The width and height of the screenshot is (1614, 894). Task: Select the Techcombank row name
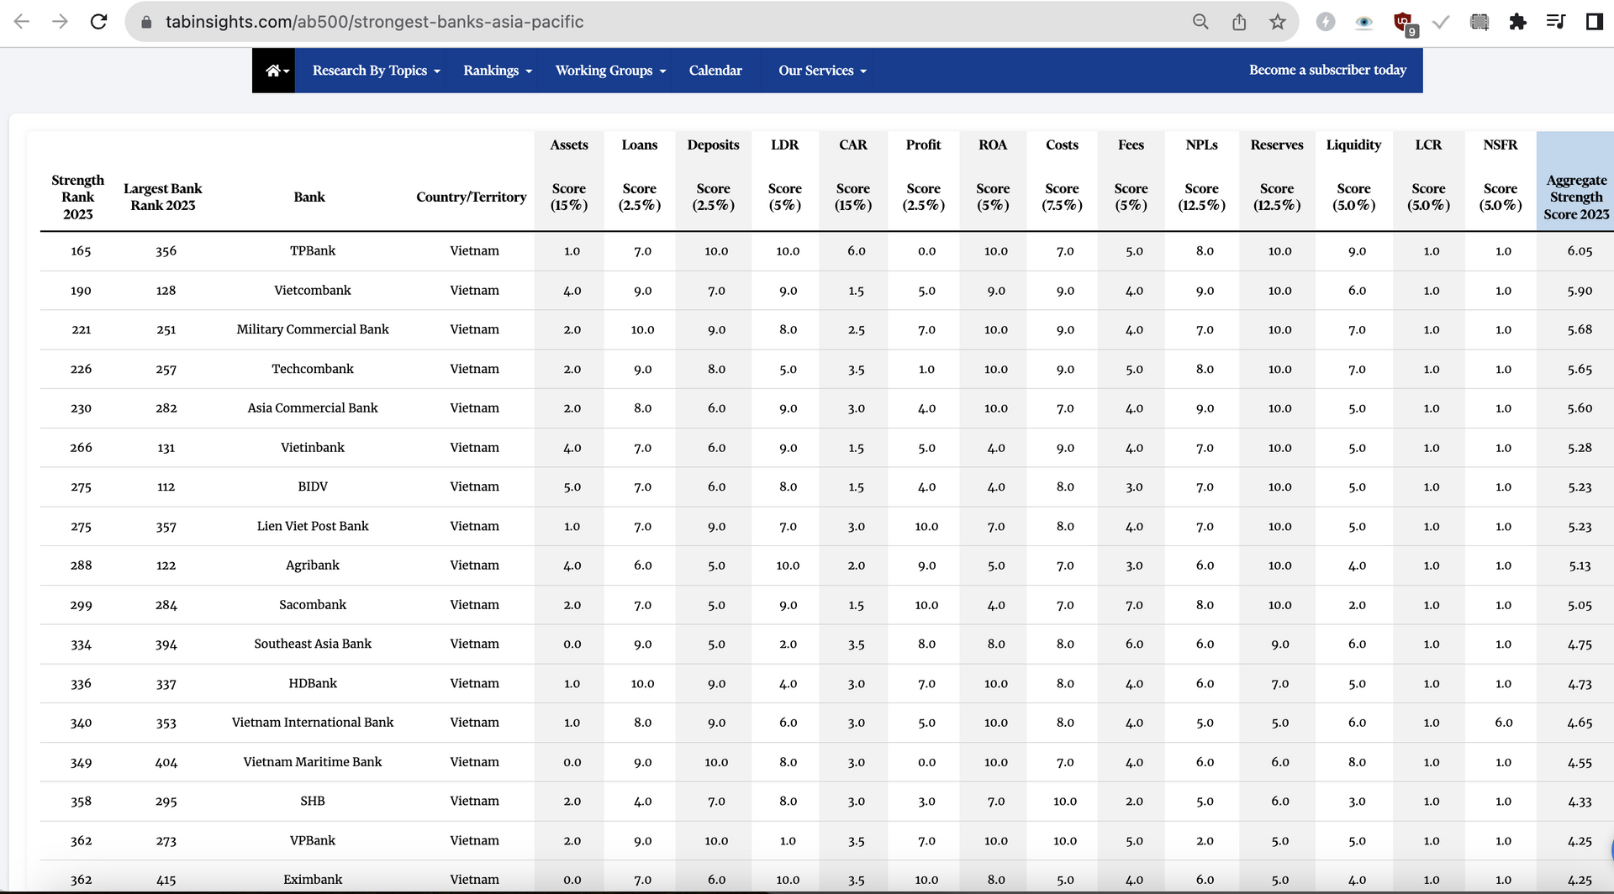[x=313, y=369]
